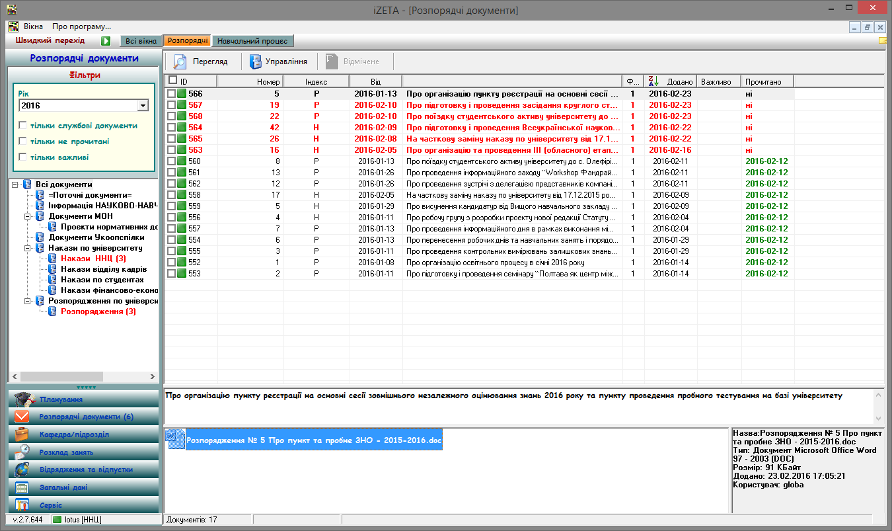This screenshot has height=531, width=892.
Task: Open the Розклад занять section
Action: tap(84, 452)
